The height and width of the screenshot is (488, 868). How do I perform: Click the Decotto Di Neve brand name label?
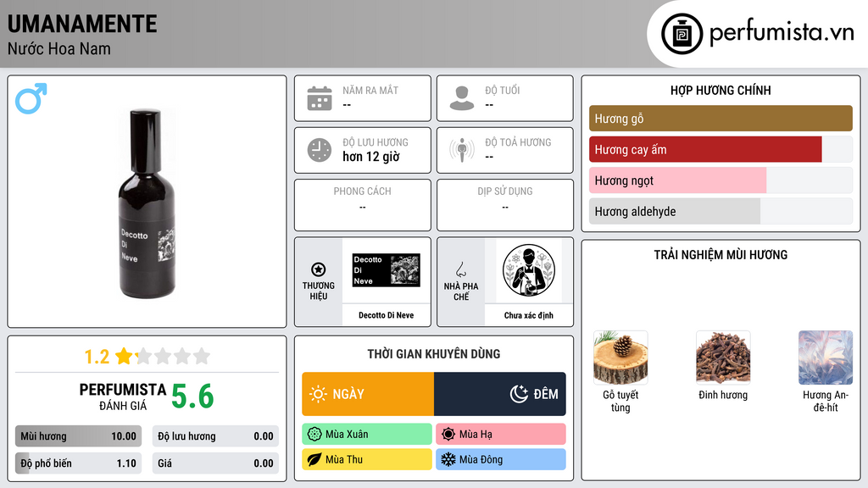pyautogui.click(x=387, y=315)
